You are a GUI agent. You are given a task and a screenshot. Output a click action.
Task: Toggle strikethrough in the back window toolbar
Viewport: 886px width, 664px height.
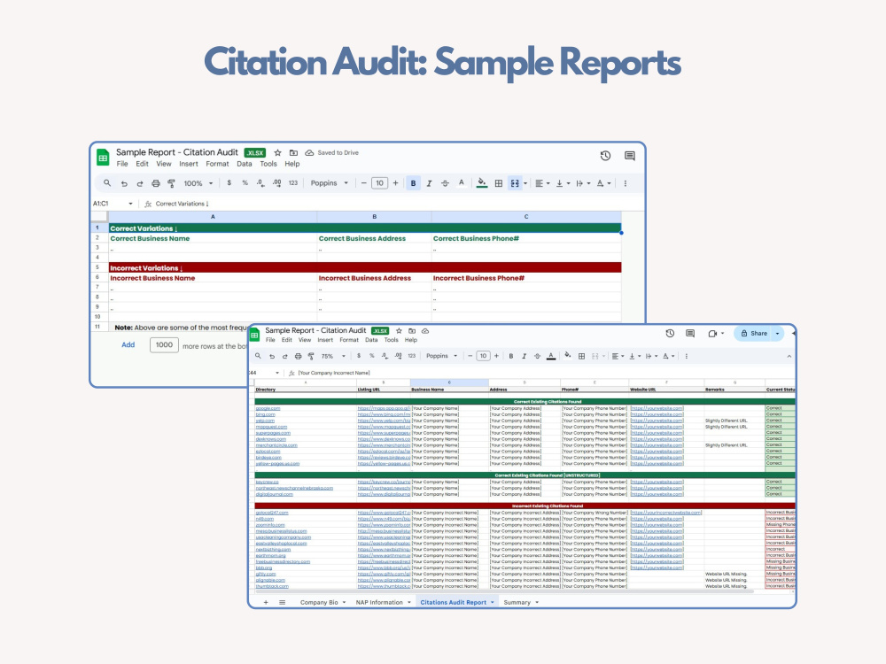[445, 183]
